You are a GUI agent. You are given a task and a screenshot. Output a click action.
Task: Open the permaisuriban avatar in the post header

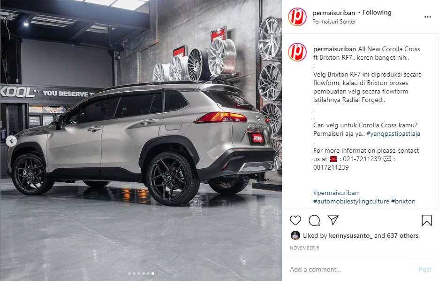297,17
